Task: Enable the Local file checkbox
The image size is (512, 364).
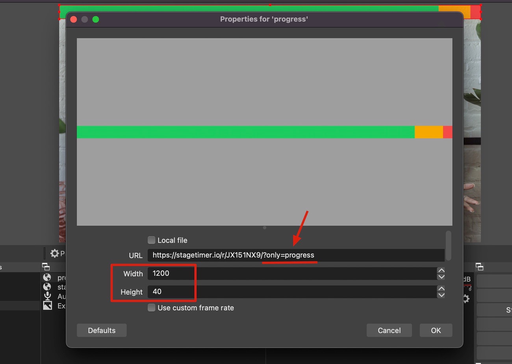Action: pos(151,240)
